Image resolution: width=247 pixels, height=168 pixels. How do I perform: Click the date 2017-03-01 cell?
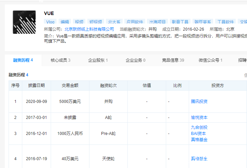coord(36,118)
